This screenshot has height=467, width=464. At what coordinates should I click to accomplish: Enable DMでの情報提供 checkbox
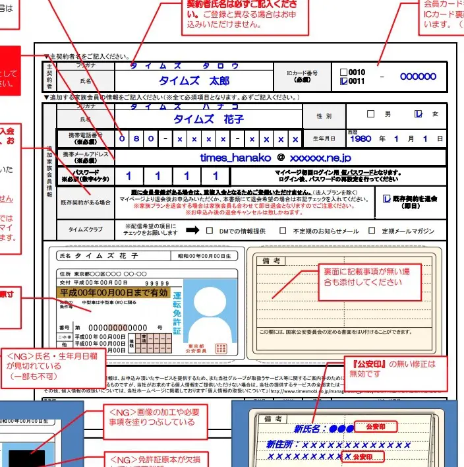click(210, 231)
